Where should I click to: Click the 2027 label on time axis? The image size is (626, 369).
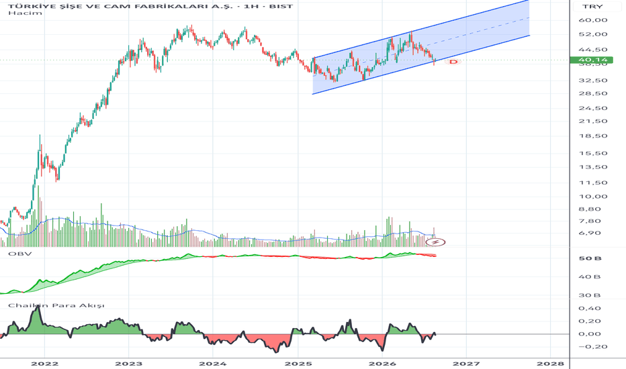[x=466, y=364]
